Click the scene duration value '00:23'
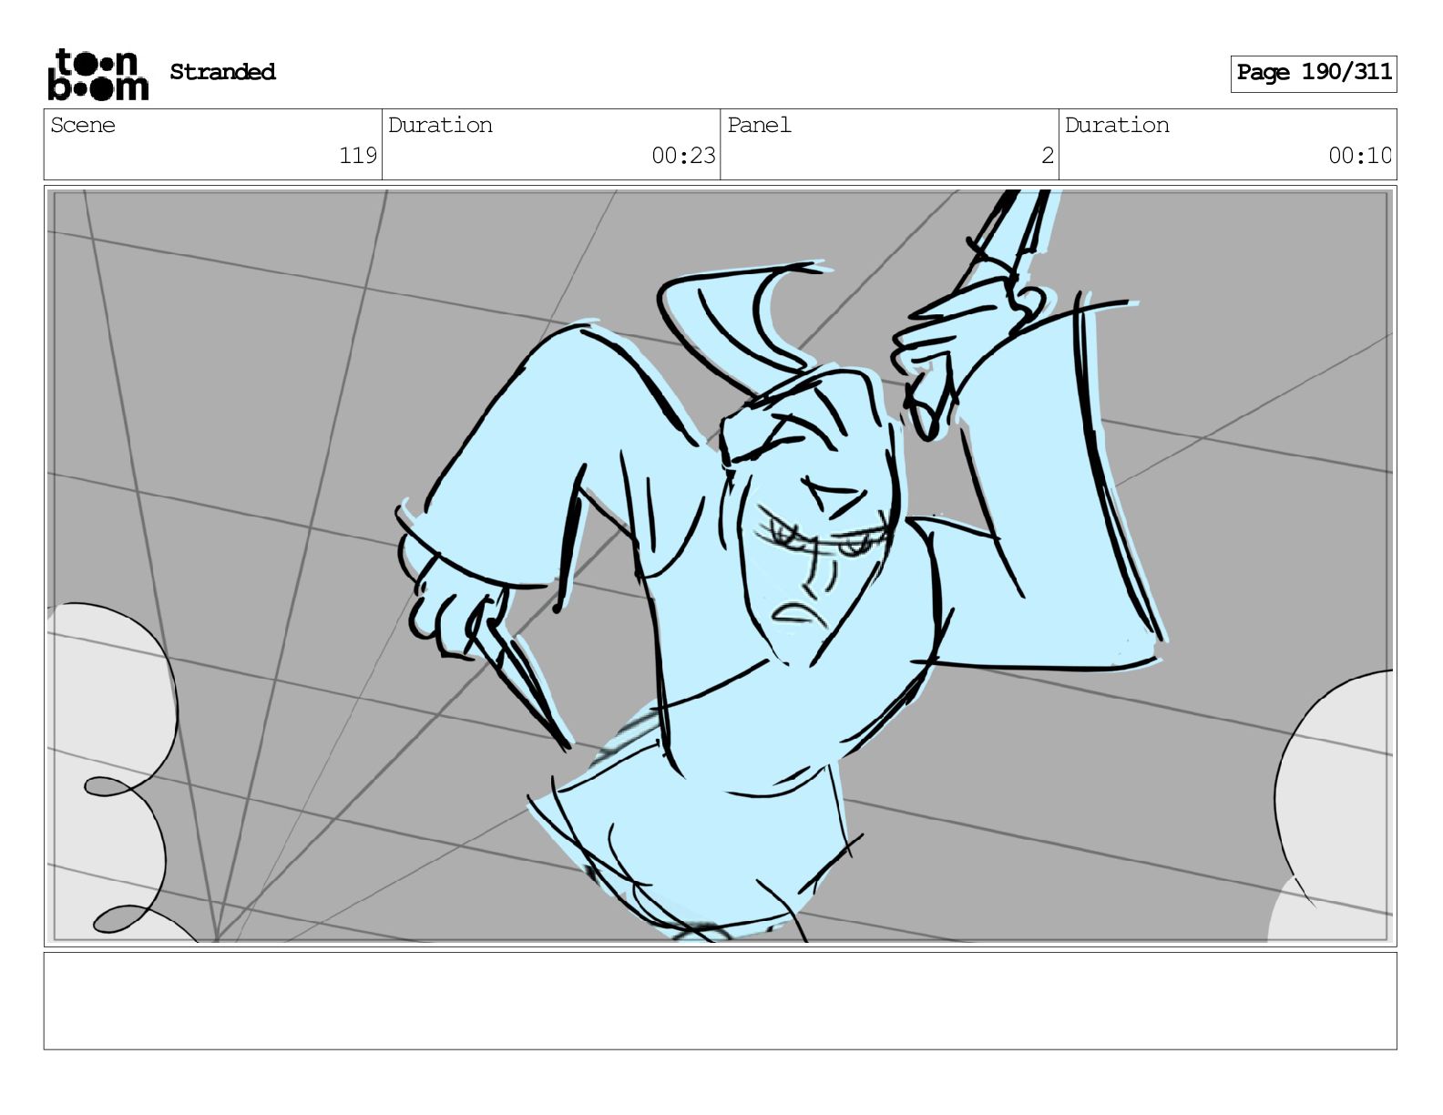The image size is (1443, 1115). pyautogui.click(x=683, y=156)
